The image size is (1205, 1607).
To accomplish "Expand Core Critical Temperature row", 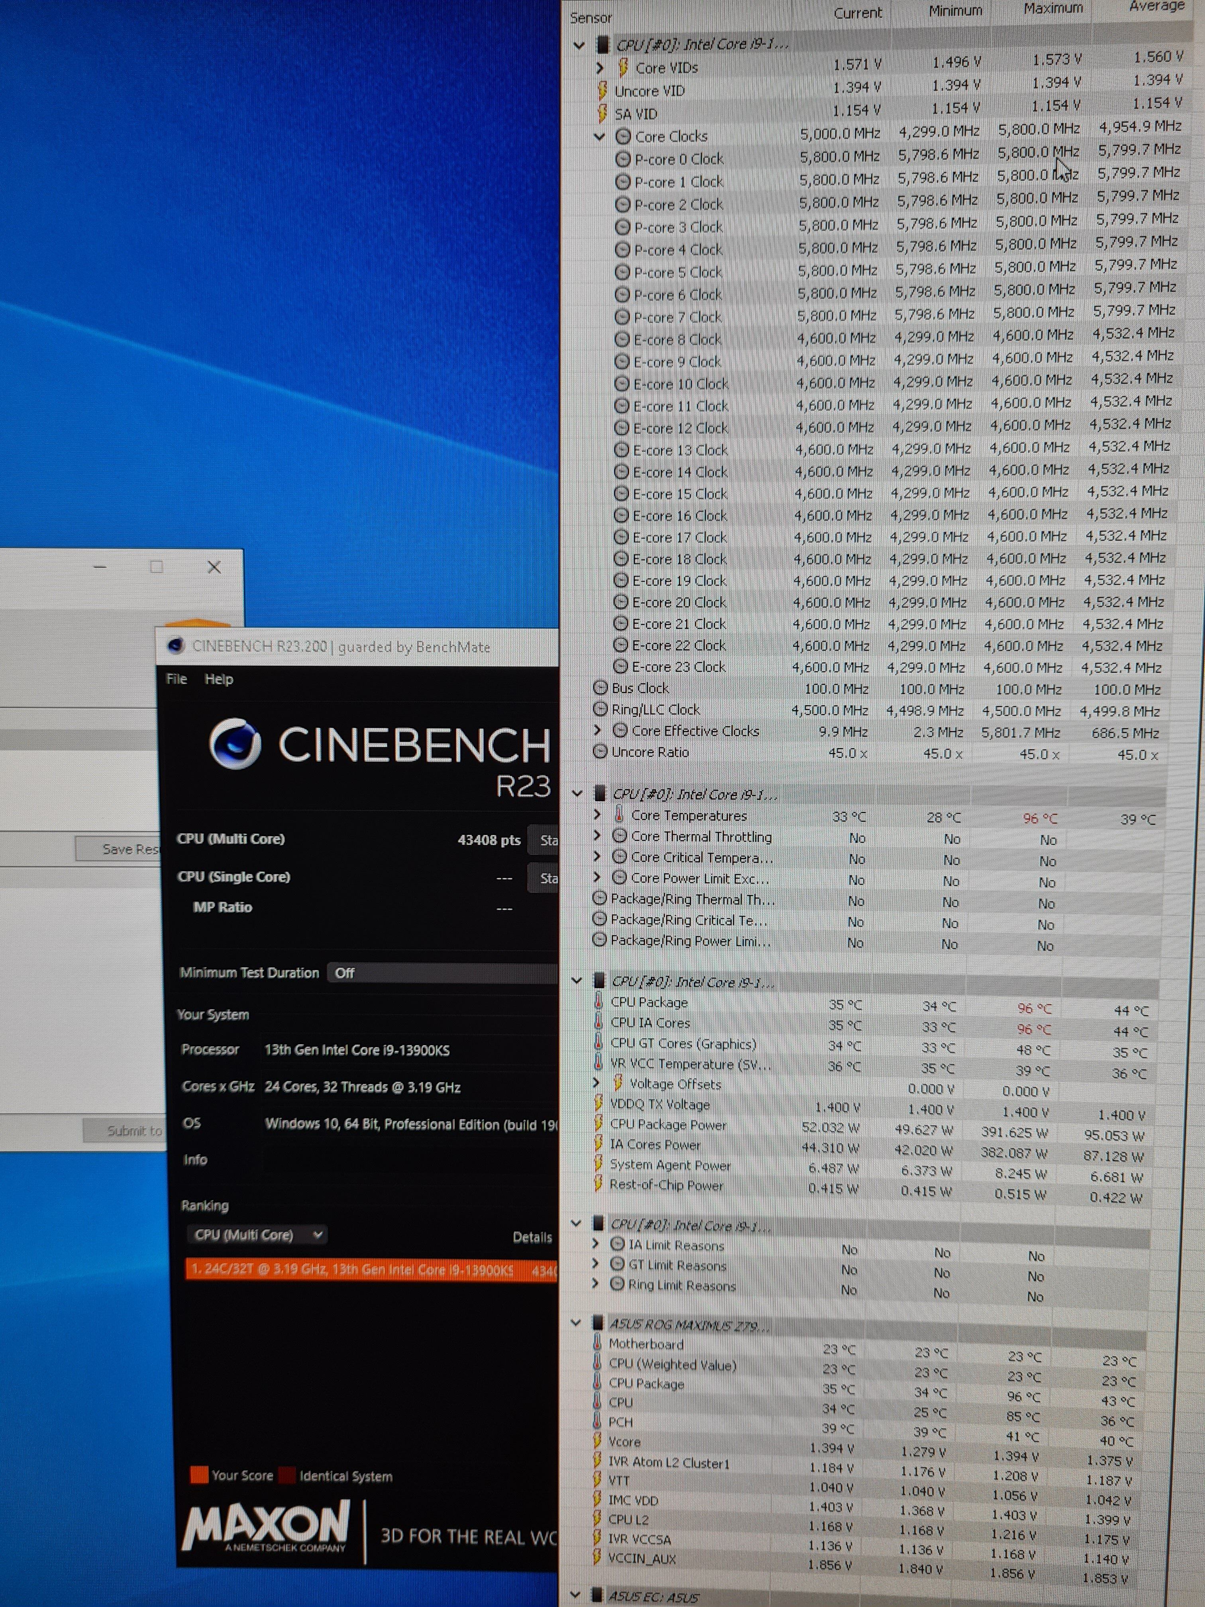I will coord(597,857).
